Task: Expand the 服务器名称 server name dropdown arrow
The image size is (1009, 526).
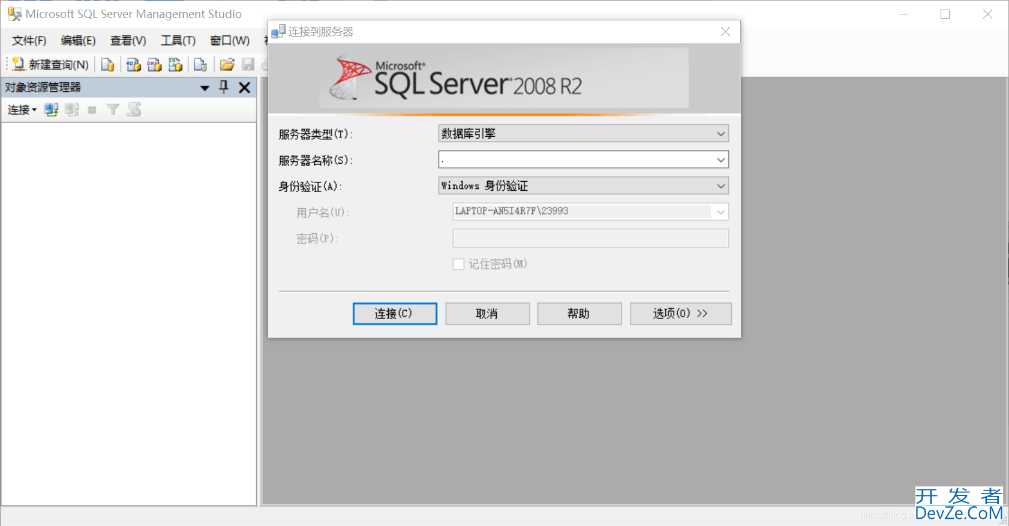Action: [x=720, y=160]
